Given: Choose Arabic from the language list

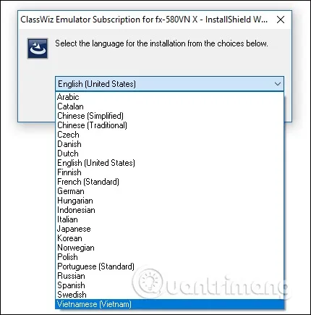Looking at the screenshot, I should [x=169, y=97].
